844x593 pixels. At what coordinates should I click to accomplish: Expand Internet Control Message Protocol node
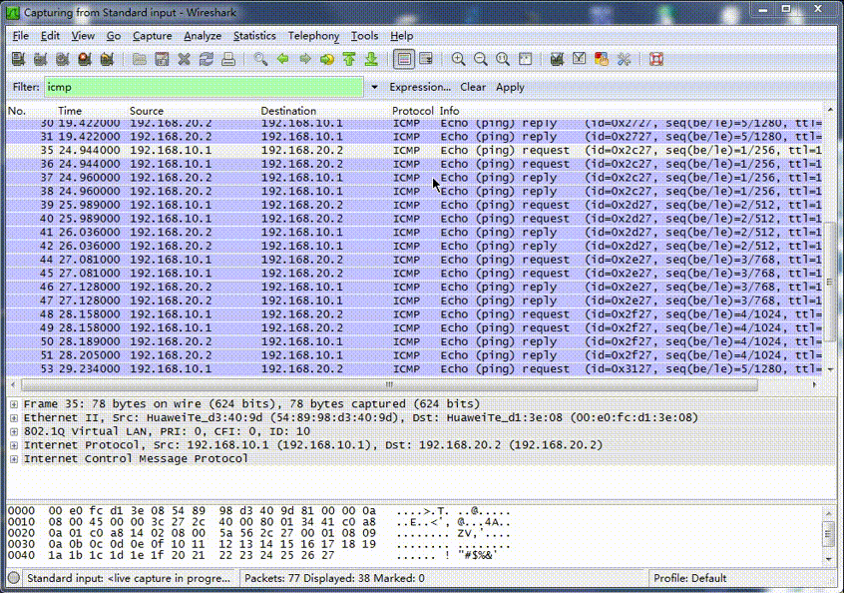tap(14, 459)
